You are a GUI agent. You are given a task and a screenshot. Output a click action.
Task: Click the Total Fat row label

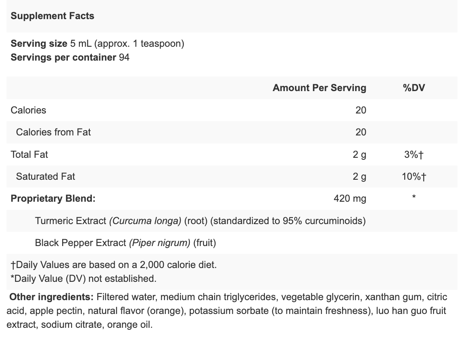[x=29, y=155]
